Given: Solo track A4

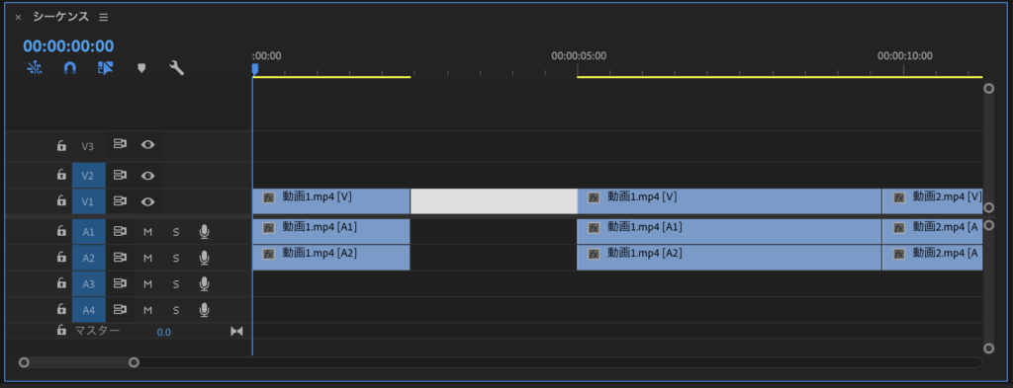Looking at the screenshot, I should coord(176,311).
